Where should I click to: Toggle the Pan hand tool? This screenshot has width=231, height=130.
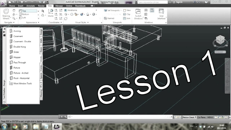pyautogui.click(x=14, y=10)
